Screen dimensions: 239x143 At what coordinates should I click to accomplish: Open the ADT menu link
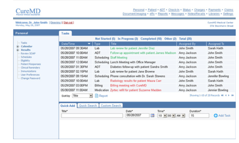coord(162,10)
